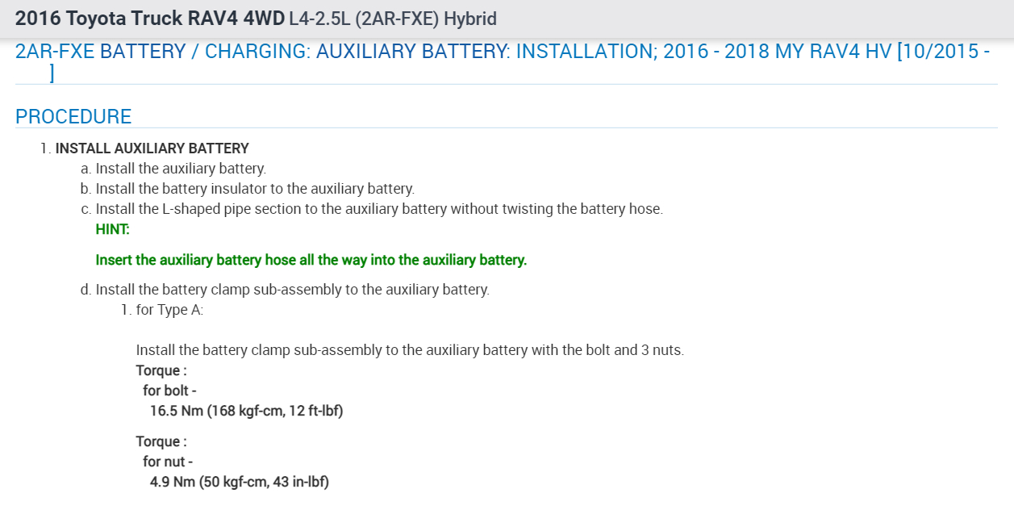This screenshot has width=1014, height=514.
Task: Select the green hint about inserting the battery hose
Action: [311, 260]
